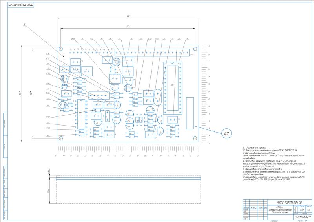Click note 5 about conditional element marking
The height and width of the screenshot is (222, 314).
point(262,169)
